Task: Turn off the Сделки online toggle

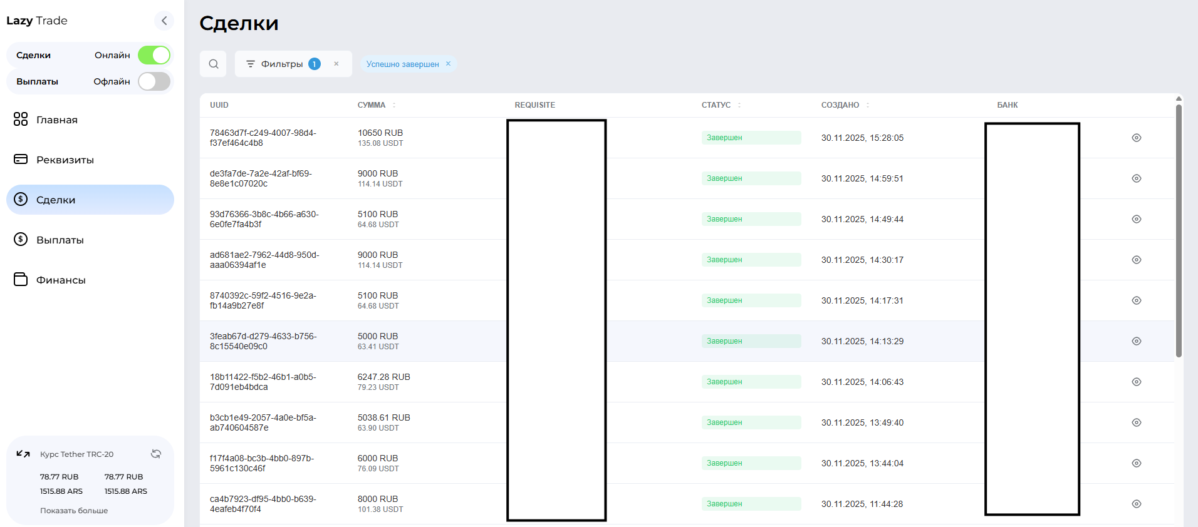Action: click(154, 55)
